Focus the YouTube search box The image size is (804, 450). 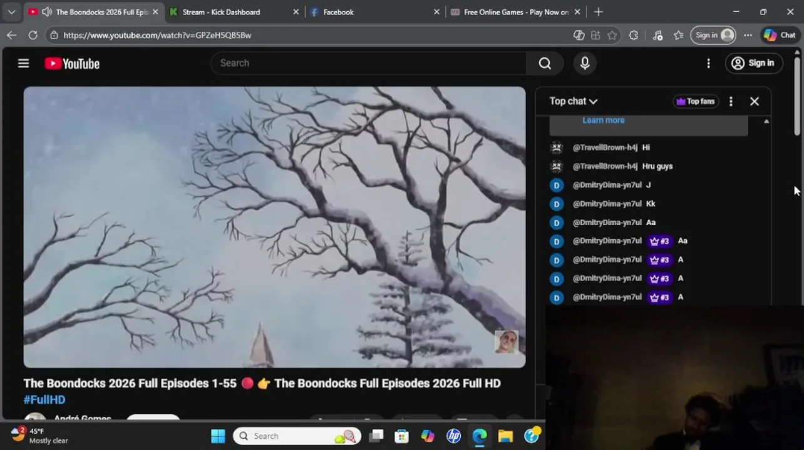(x=369, y=63)
